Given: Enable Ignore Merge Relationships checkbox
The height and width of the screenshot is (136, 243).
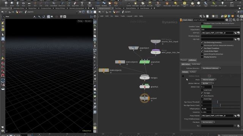Looking at the screenshot, I should [202, 54].
